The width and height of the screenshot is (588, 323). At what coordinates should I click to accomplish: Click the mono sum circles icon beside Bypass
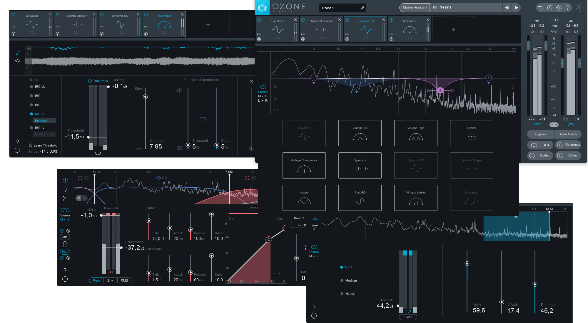[534, 145]
